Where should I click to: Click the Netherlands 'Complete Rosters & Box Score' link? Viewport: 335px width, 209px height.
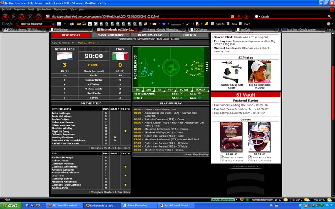click(110, 148)
